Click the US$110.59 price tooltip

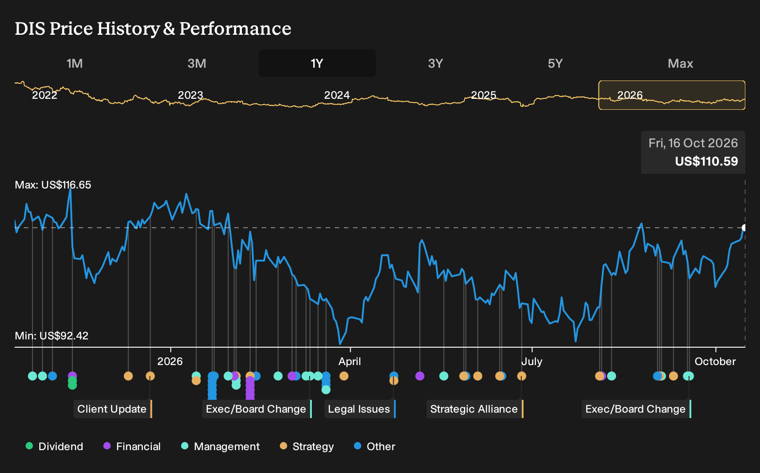point(693,152)
